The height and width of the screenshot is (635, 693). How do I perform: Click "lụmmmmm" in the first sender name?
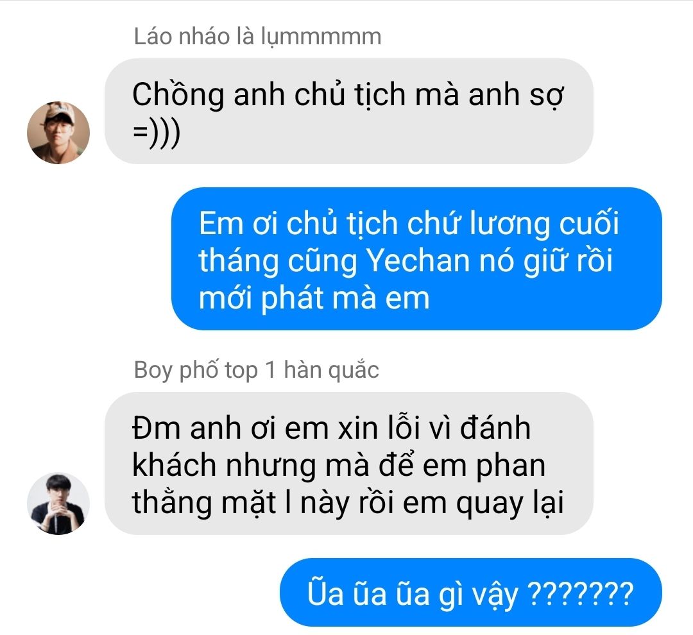[321, 37]
